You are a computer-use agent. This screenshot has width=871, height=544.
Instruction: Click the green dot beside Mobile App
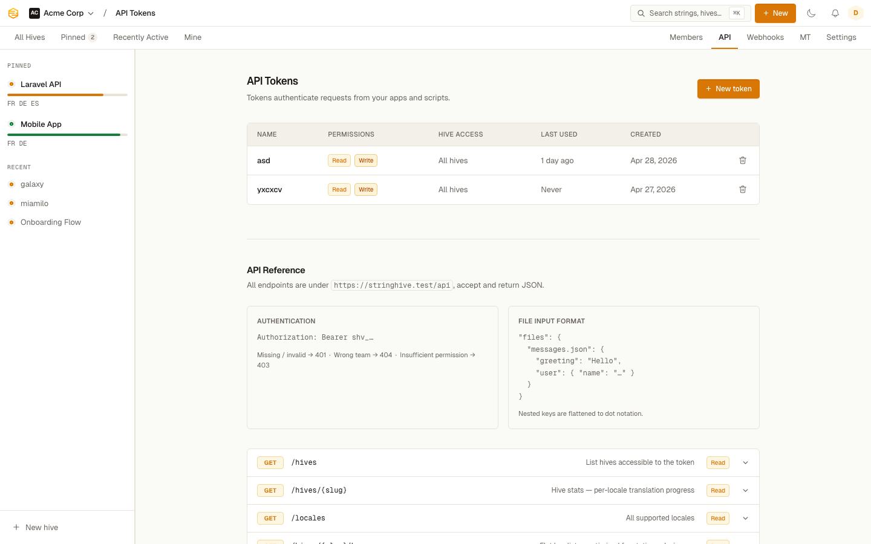click(x=11, y=125)
